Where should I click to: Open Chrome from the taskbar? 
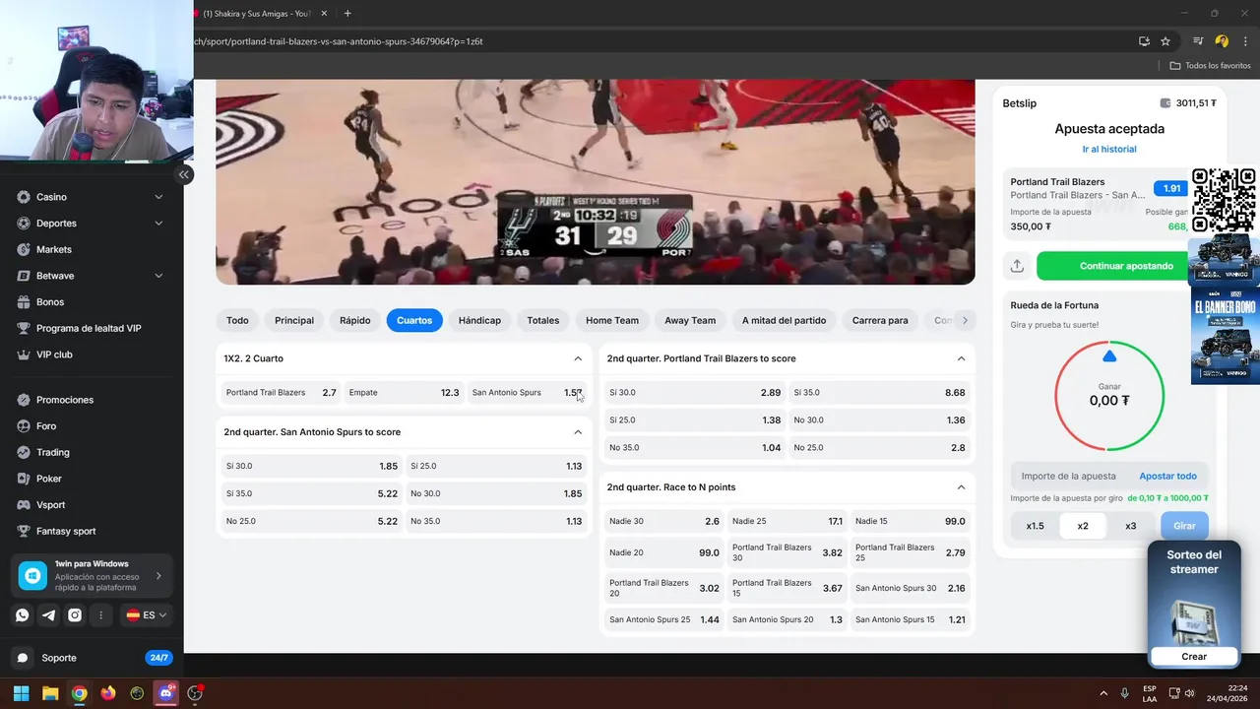(x=79, y=693)
